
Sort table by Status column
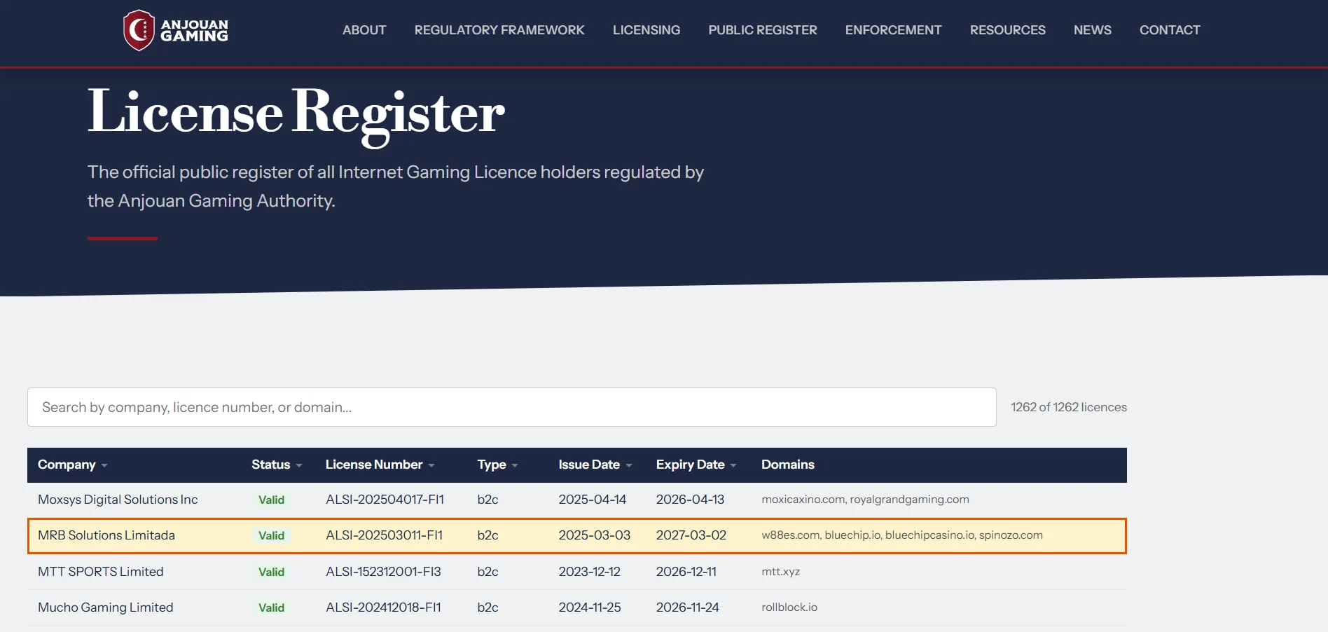point(277,465)
